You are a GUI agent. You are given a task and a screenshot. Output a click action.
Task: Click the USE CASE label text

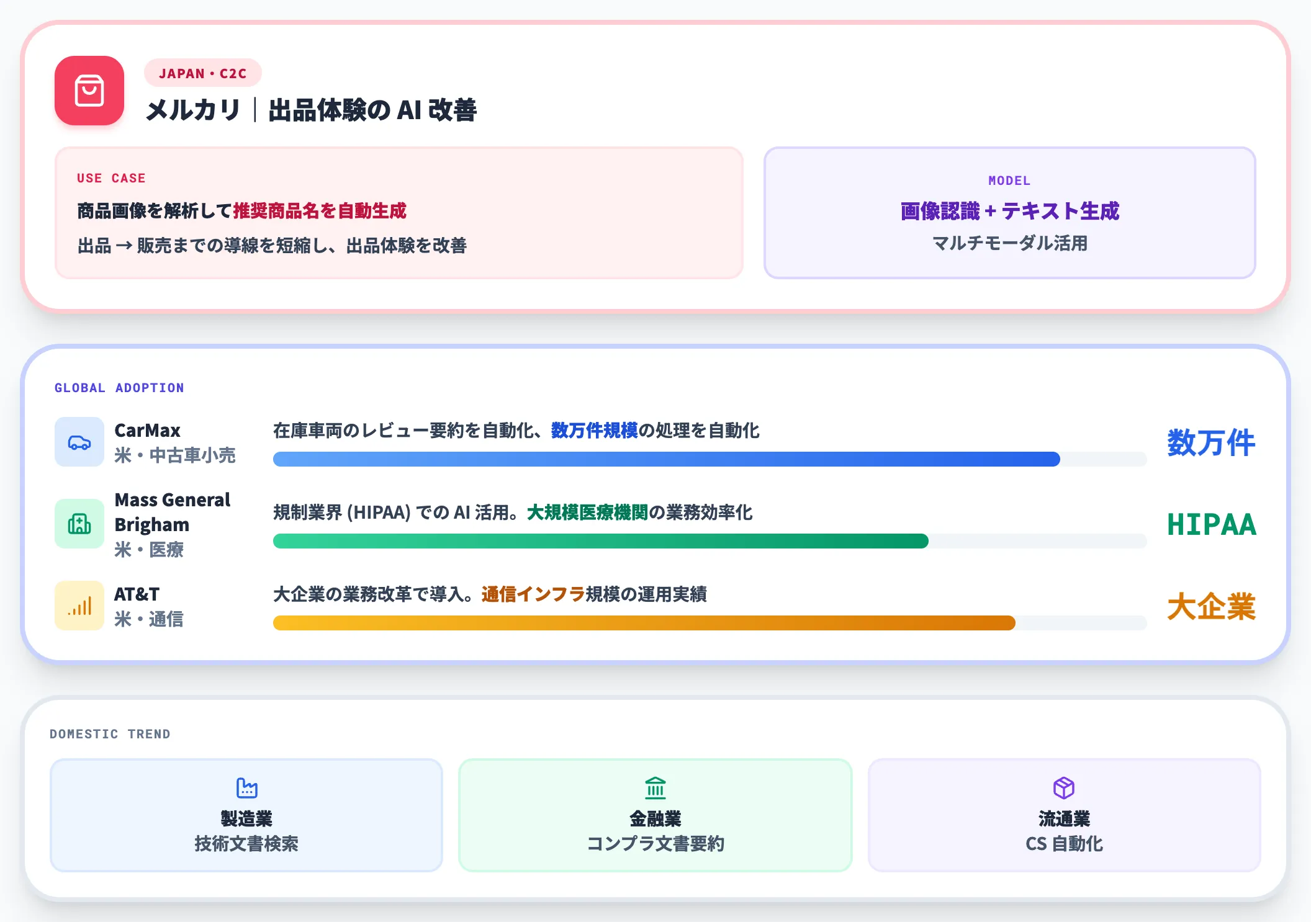pos(111,178)
